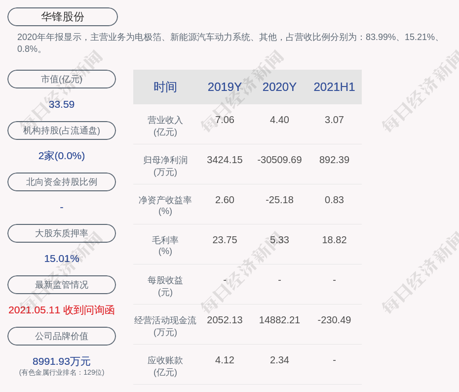Select ROE value 0.83
Screen dimensions: 459x392
pyautogui.click(x=334, y=200)
